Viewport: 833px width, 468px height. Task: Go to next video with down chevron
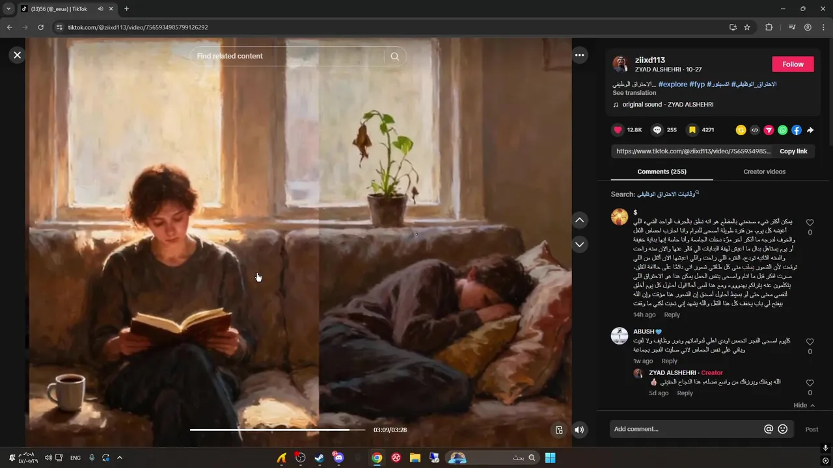579,244
